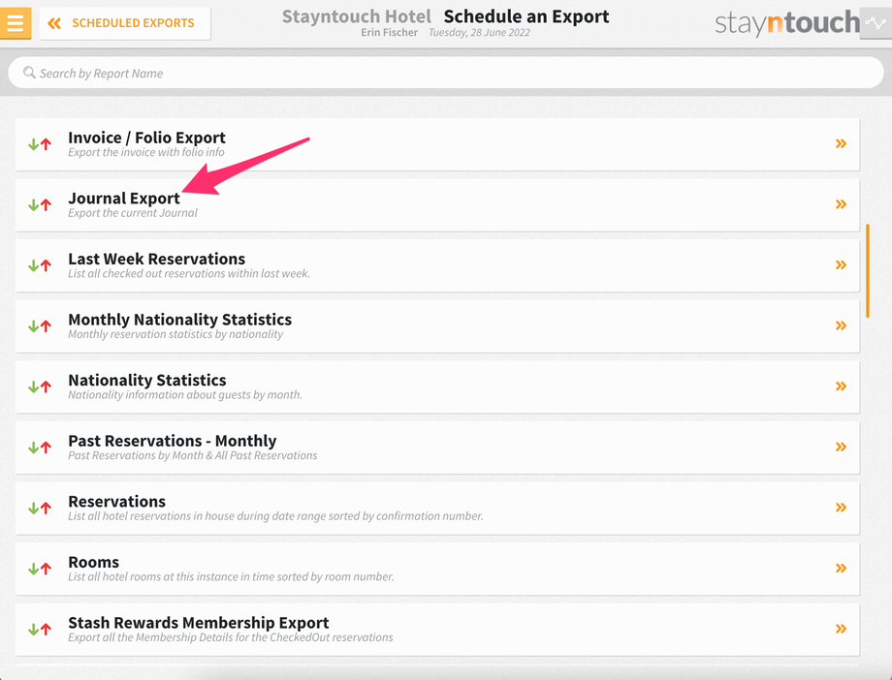Viewport: 892px width, 680px height.
Task: Click the Monthly Nationality Statistics arrows icon
Action: coord(40,326)
